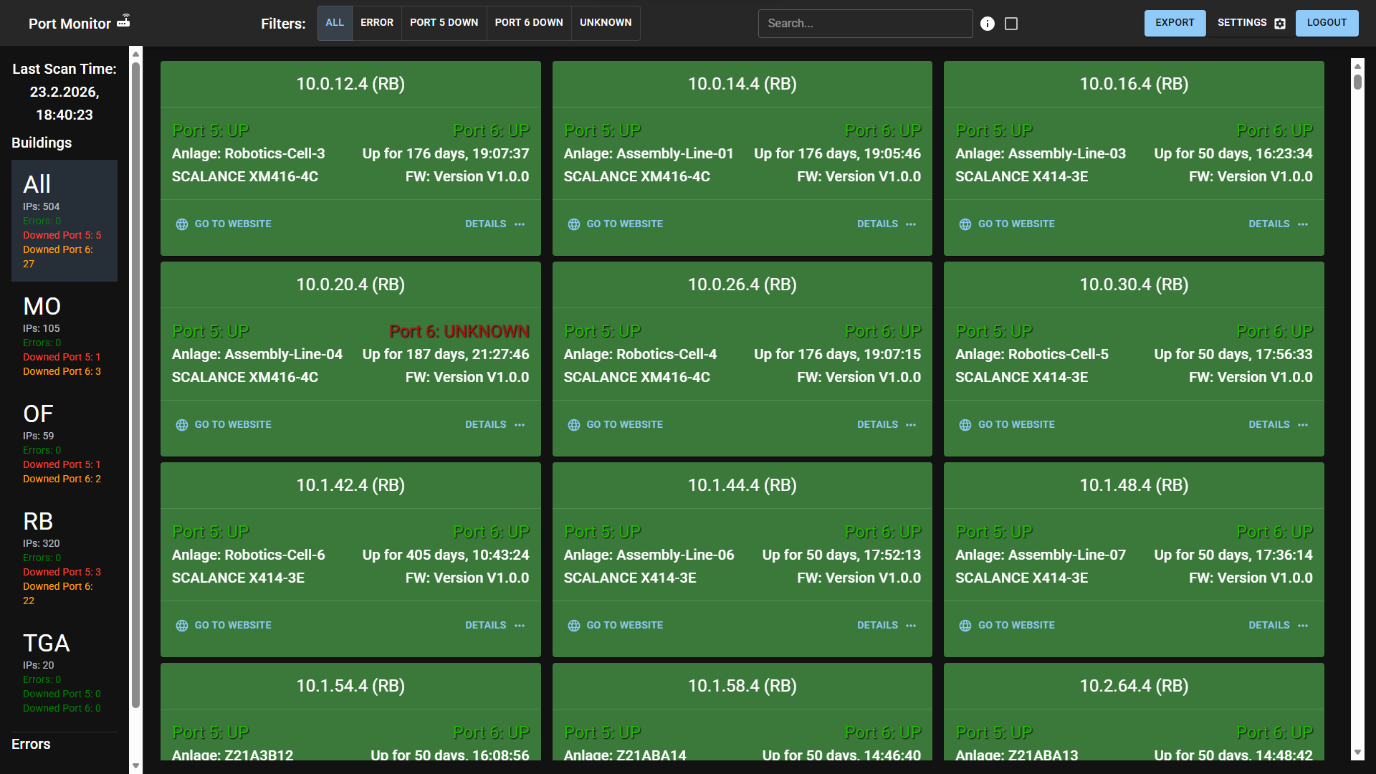1376x774 pixels.
Task: Click the Settings gear icon
Action: coord(1280,23)
